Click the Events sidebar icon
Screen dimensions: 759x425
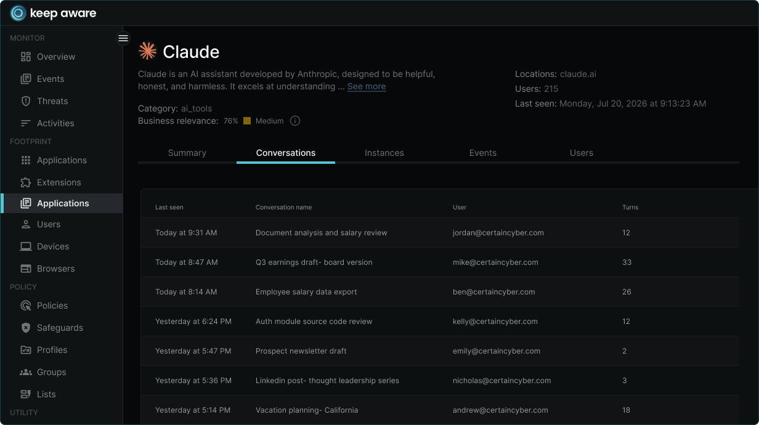[x=26, y=79]
